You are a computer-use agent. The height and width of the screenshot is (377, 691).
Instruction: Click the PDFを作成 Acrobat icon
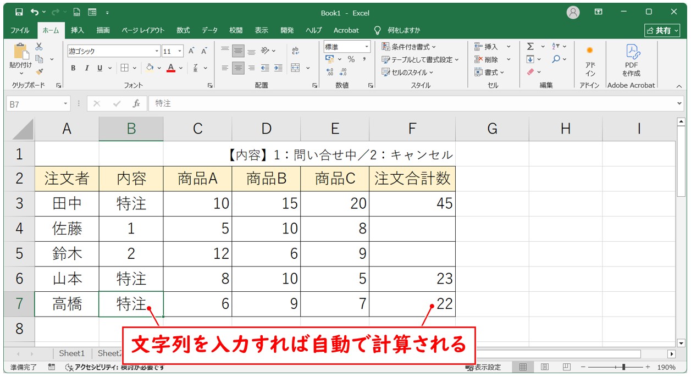pyautogui.click(x=631, y=60)
